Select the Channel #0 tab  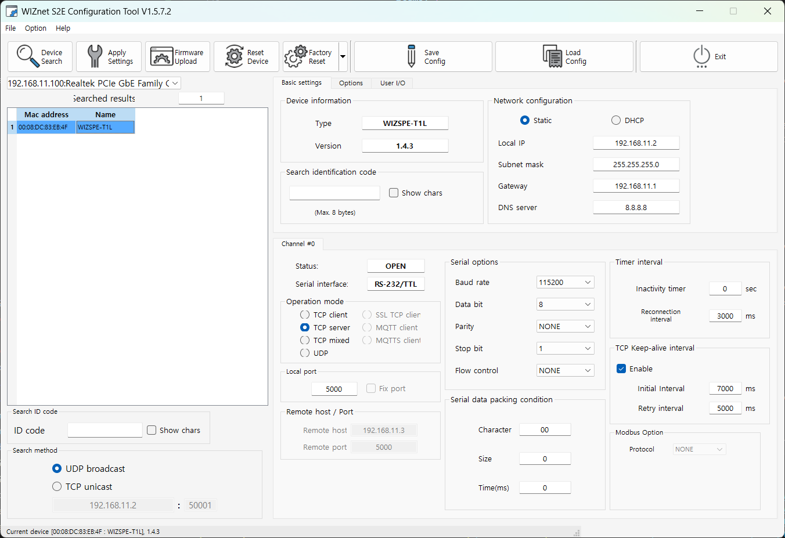click(298, 244)
